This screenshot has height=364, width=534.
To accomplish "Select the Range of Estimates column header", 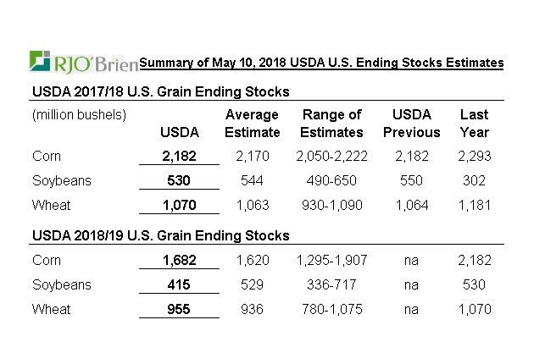I will (x=332, y=124).
